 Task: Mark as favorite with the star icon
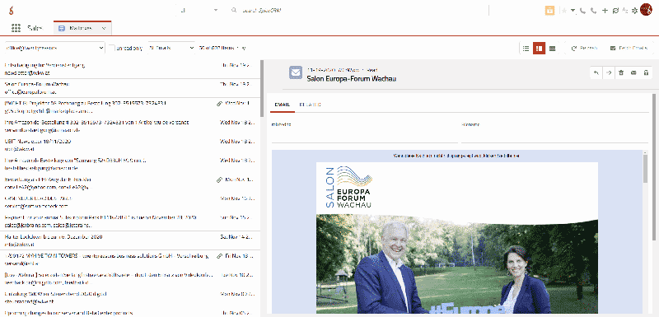coord(564,11)
